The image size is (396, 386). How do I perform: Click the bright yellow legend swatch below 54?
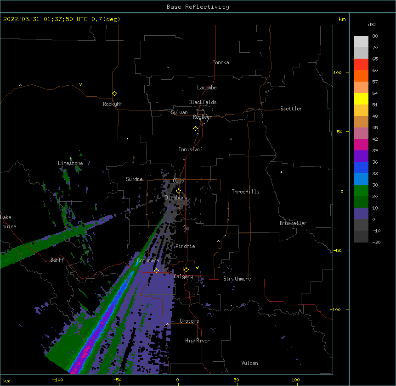pyautogui.click(x=361, y=99)
